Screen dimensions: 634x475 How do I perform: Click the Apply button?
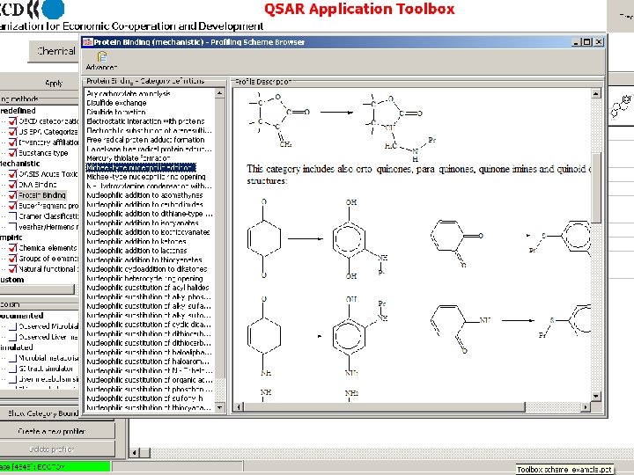pos(54,84)
